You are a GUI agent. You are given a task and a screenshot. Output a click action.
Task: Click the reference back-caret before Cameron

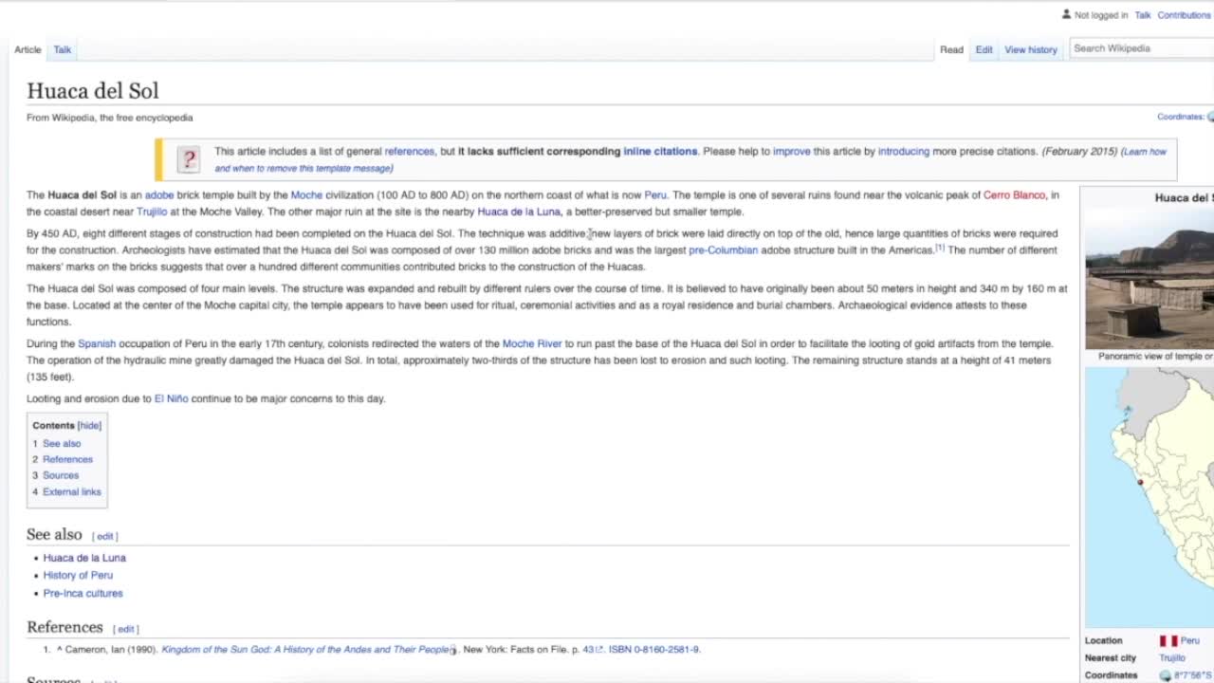point(59,650)
